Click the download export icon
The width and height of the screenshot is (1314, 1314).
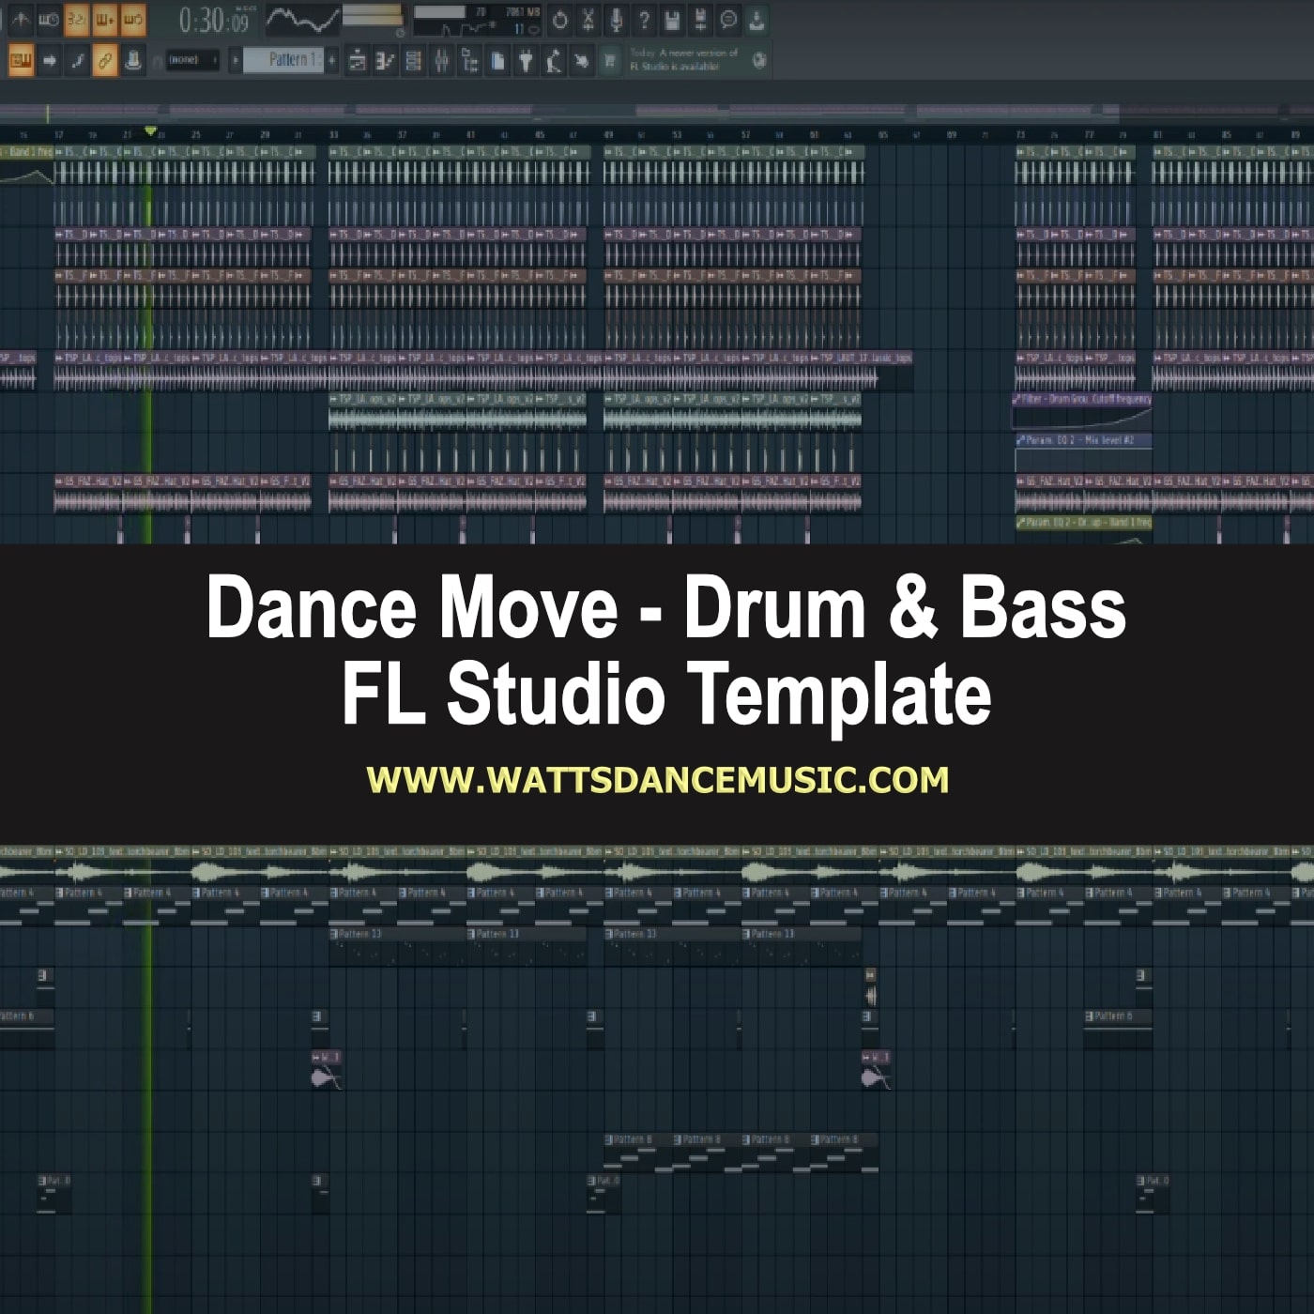[x=756, y=19]
